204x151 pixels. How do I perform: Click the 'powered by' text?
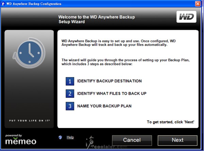pos(14,135)
